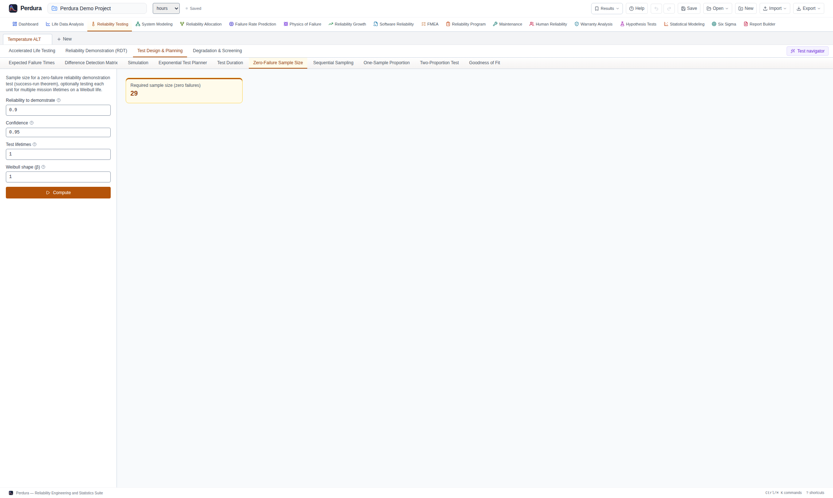Click the Perdura logo icon

pos(13,8)
